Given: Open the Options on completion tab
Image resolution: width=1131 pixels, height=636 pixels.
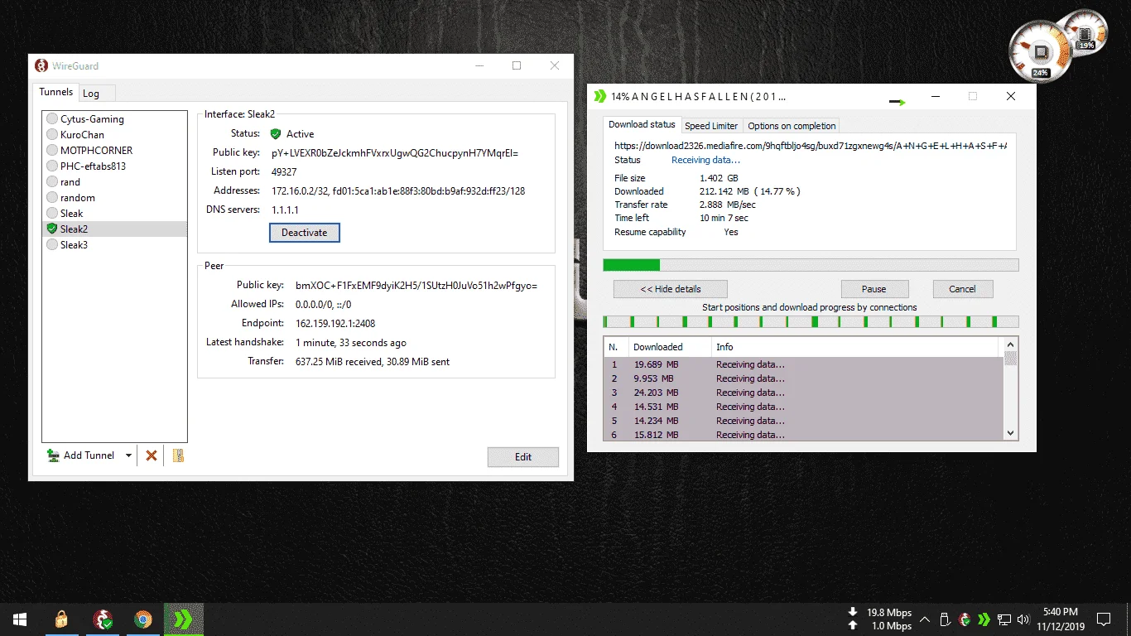Looking at the screenshot, I should 792,126.
